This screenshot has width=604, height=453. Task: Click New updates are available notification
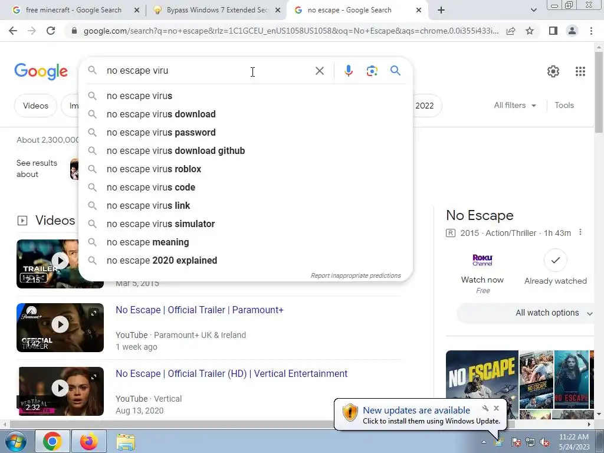(x=416, y=411)
